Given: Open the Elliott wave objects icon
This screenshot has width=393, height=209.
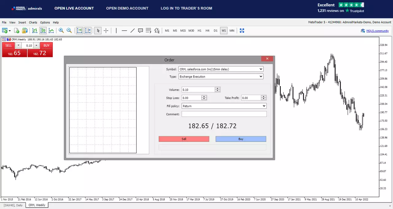Looking at the screenshot, I should [157, 30].
